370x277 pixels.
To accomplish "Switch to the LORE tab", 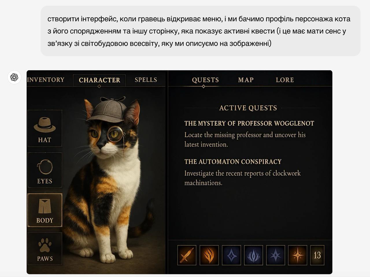I will pyautogui.click(x=285, y=80).
